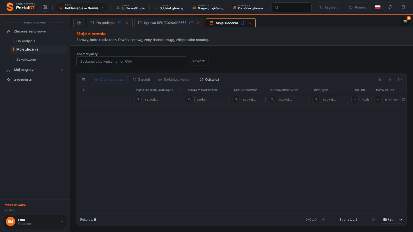Screen dimensions: 413x232
Task: Select Do podjęcia in sidebar
Action: [26, 41]
